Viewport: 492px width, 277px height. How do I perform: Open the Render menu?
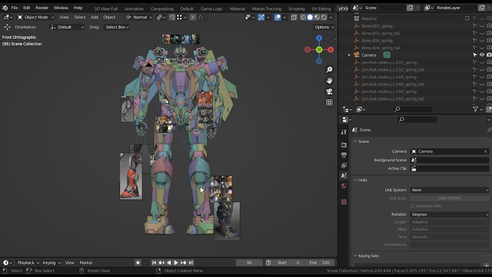point(42,8)
